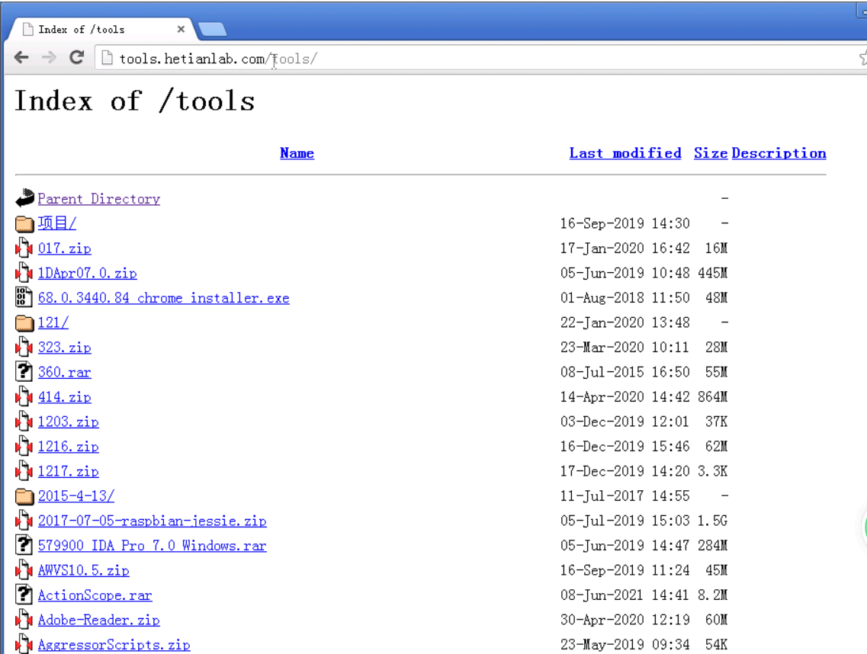Download the 017.zip file
Image resolution: width=867 pixels, height=654 pixels.
click(x=65, y=248)
